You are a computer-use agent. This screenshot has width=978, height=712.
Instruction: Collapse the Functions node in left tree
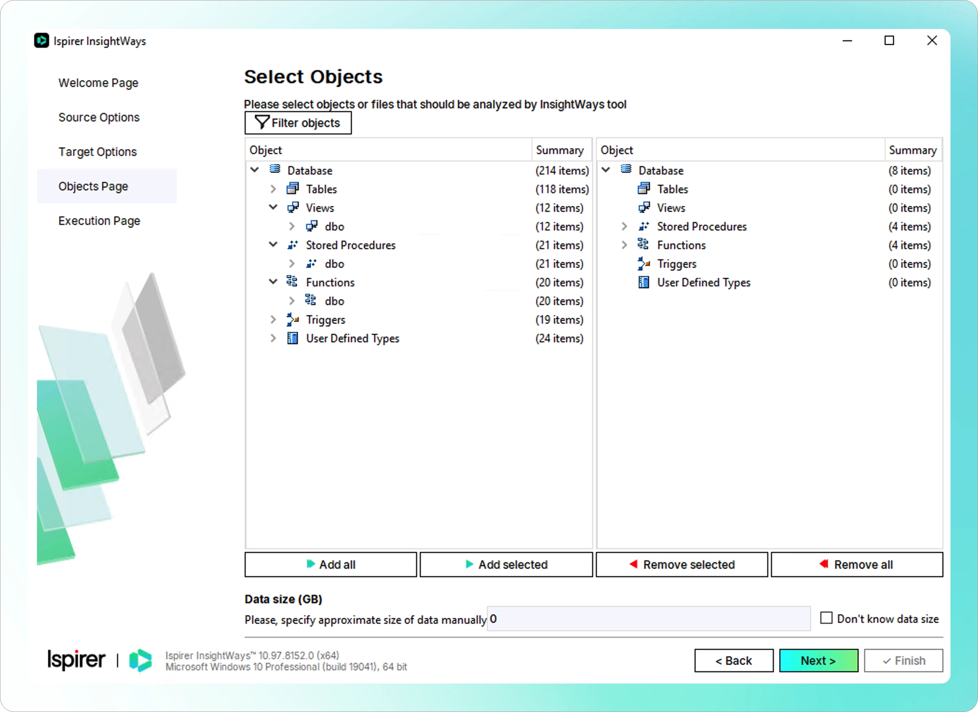coord(274,282)
